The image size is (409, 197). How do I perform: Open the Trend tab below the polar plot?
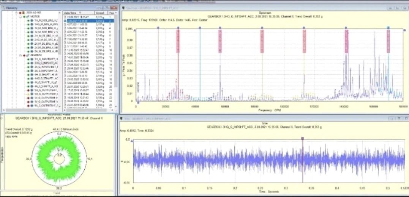coord(57,193)
